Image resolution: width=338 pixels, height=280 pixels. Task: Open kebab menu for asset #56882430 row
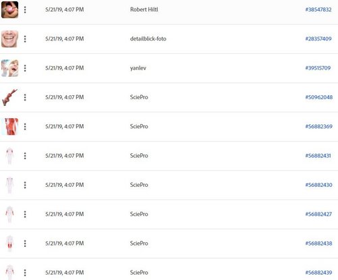pos(25,185)
